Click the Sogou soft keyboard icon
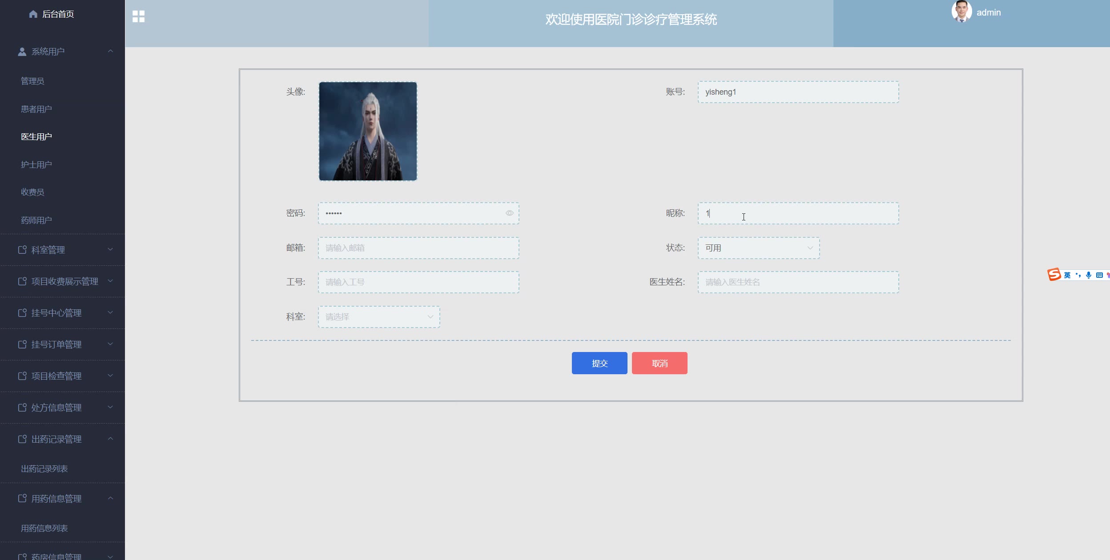Image resolution: width=1110 pixels, height=560 pixels. (x=1099, y=275)
